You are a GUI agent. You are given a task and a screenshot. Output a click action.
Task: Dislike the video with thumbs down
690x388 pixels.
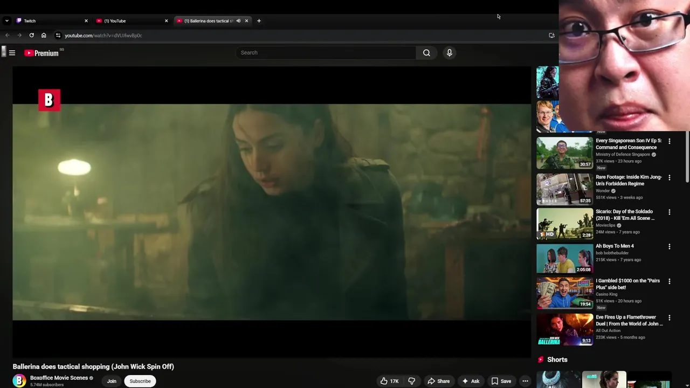click(x=411, y=381)
